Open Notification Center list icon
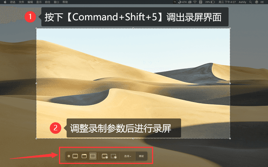This screenshot has width=268, height=167. pyautogui.click(x=262, y=2)
